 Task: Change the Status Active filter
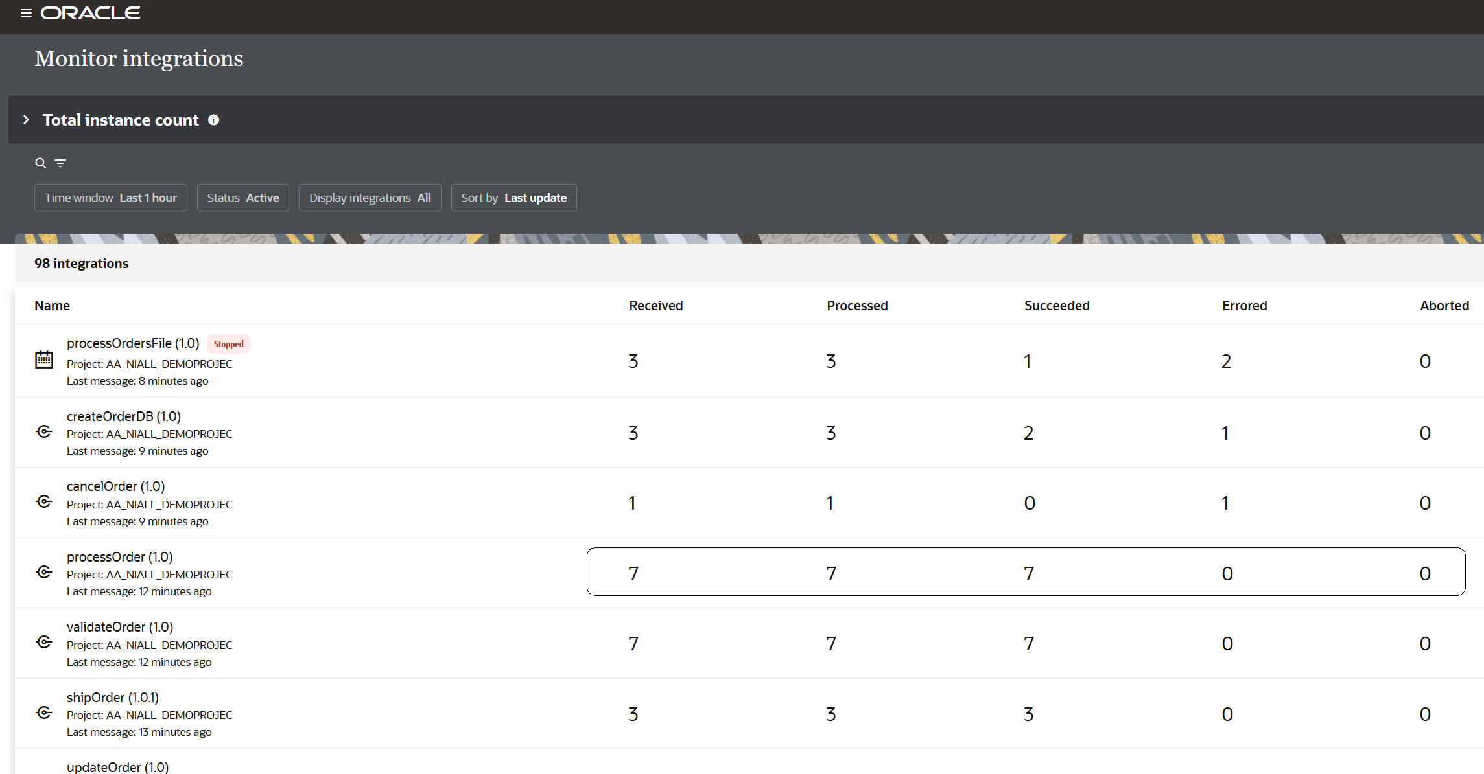click(x=242, y=198)
